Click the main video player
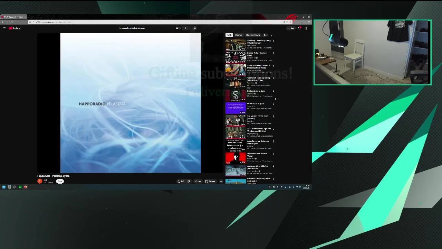The image size is (442, 249). coord(131,103)
